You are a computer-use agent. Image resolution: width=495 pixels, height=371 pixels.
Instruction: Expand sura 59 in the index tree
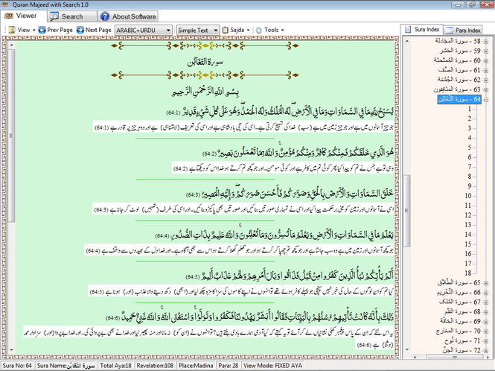point(486,51)
